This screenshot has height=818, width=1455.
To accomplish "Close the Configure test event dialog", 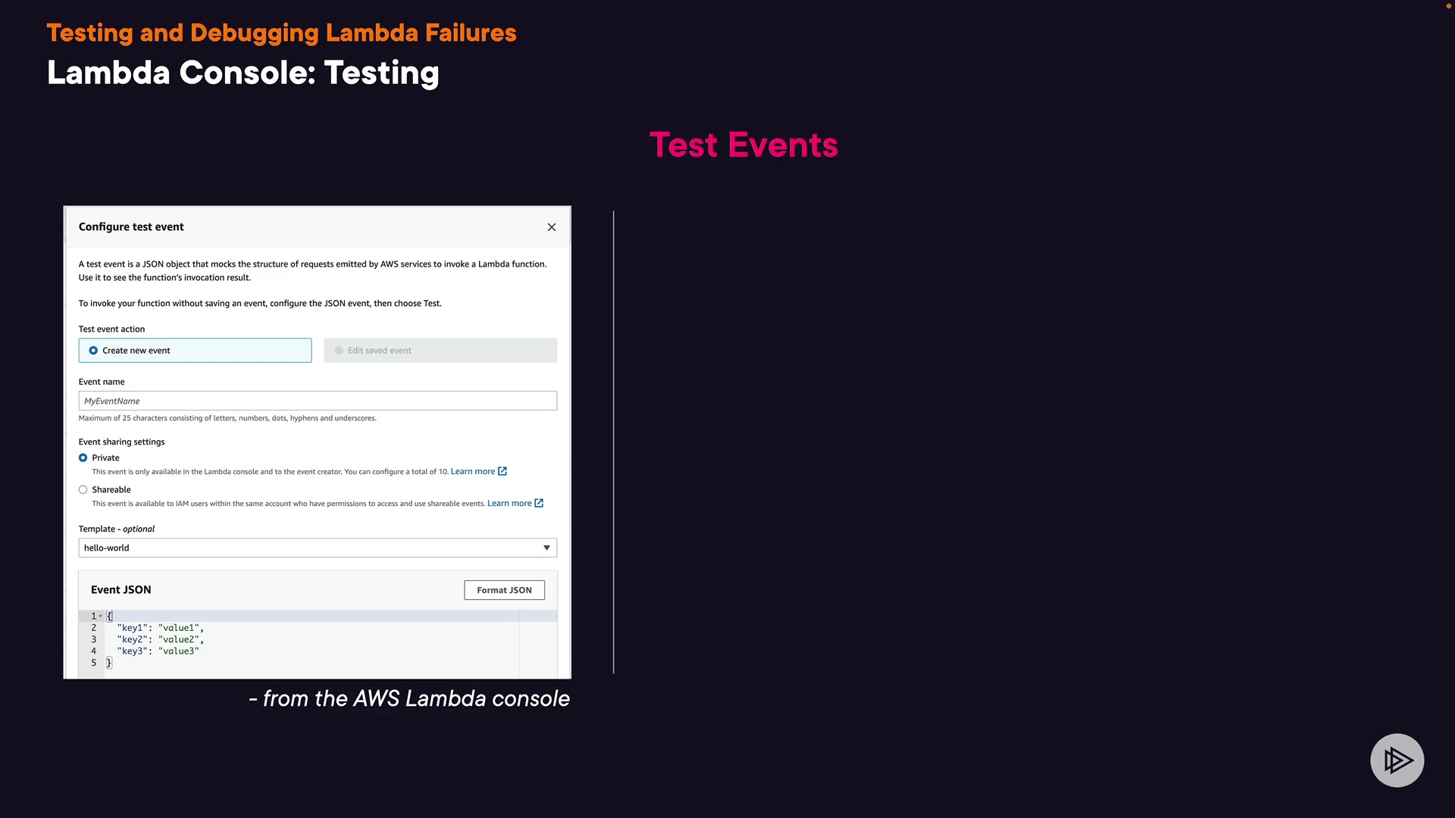I will tap(552, 227).
